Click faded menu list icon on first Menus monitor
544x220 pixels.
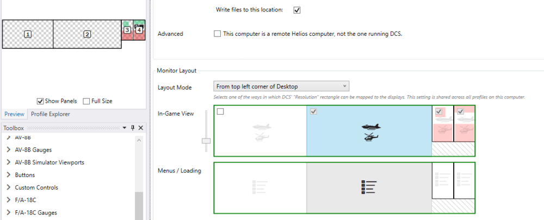click(260, 187)
